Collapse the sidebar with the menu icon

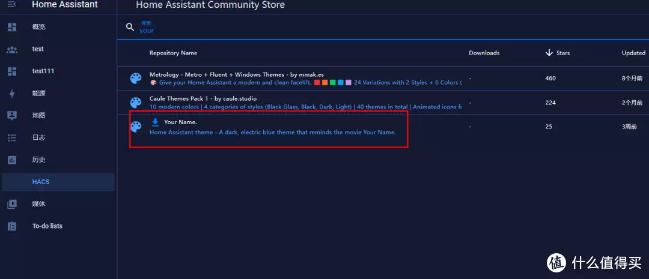(12, 5)
